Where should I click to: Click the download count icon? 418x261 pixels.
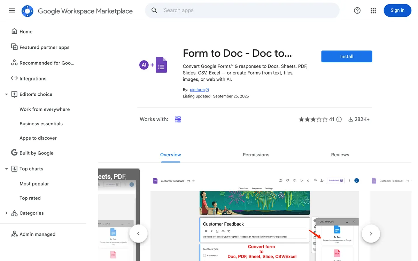350,119
